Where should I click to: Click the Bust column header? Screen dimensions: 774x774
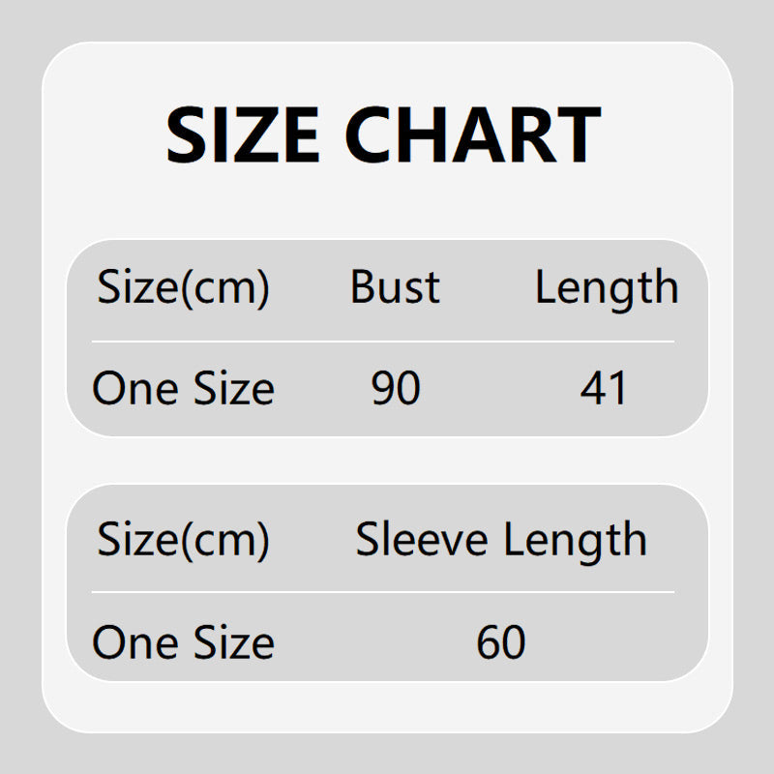point(395,287)
